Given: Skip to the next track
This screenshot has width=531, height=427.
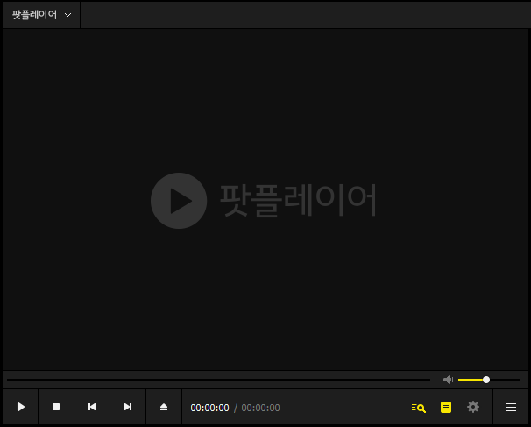Looking at the screenshot, I should 128,407.
